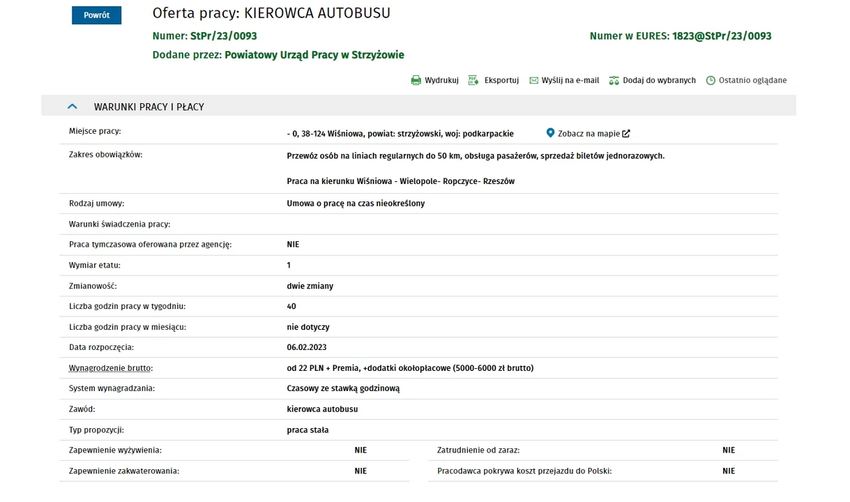This screenshot has height=502, width=850.
Task: Click the Wydrukuj link
Action: [441, 80]
